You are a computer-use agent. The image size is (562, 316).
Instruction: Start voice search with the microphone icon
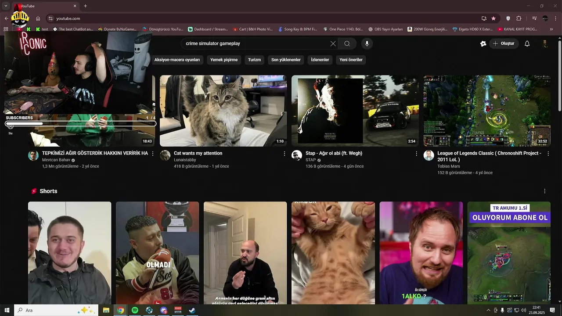[367, 43]
